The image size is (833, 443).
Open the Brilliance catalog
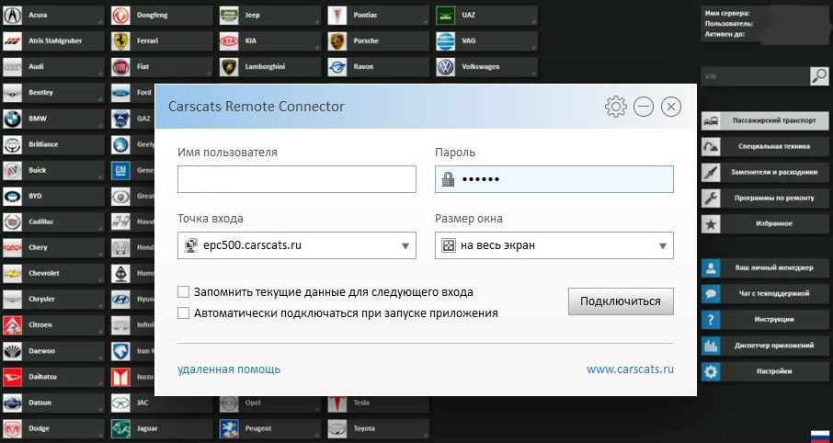click(53, 144)
